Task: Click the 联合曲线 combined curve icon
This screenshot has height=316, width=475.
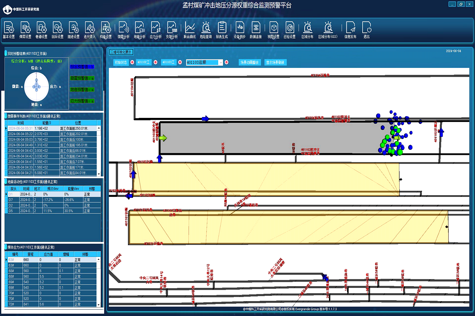Action: (190, 30)
